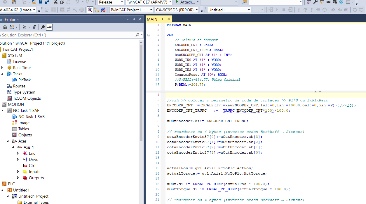Image resolution: width=366 pixels, height=204 pixels.
Task: Click the Collapse All icon in Solution Explorer
Action: [34, 27]
